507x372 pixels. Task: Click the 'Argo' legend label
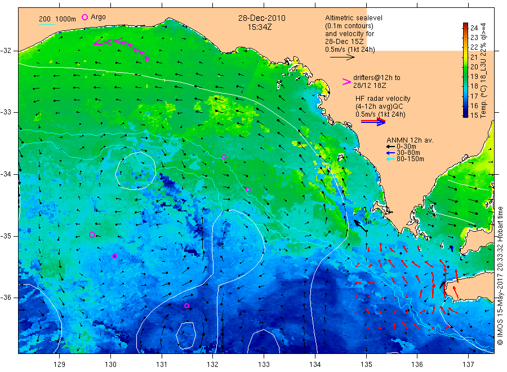point(98,17)
